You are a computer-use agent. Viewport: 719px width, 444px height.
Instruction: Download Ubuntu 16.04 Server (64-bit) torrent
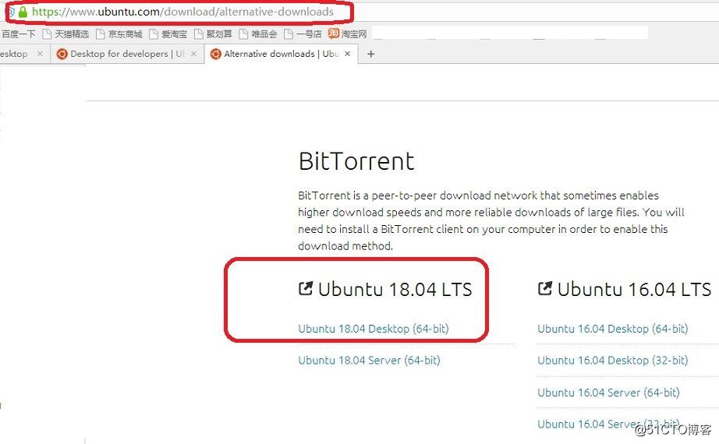coord(608,393)
